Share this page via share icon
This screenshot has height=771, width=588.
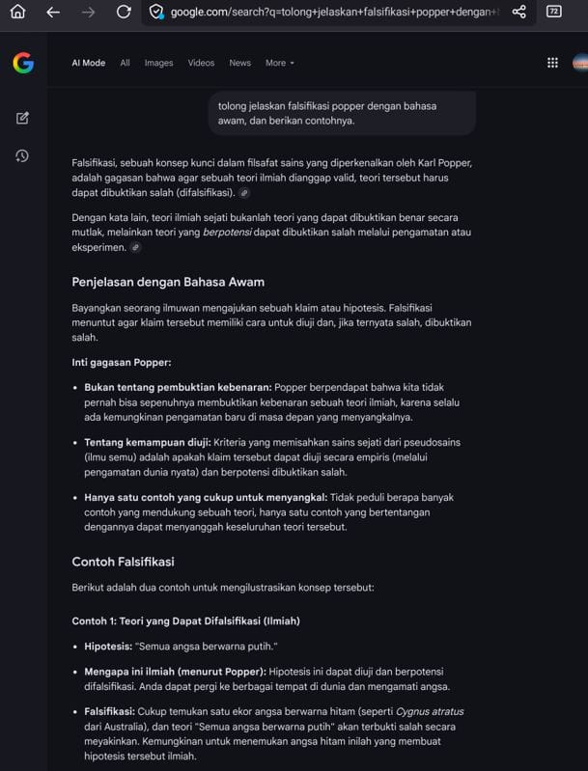518,12
